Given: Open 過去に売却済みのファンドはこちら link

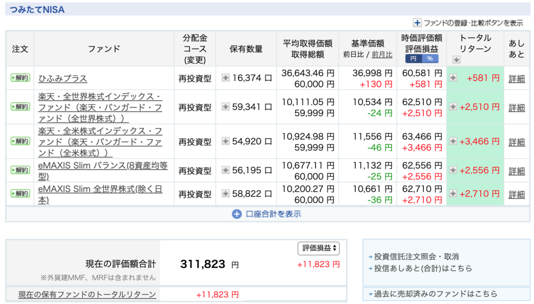Looking at the screenshot, I should coord(436,294).
